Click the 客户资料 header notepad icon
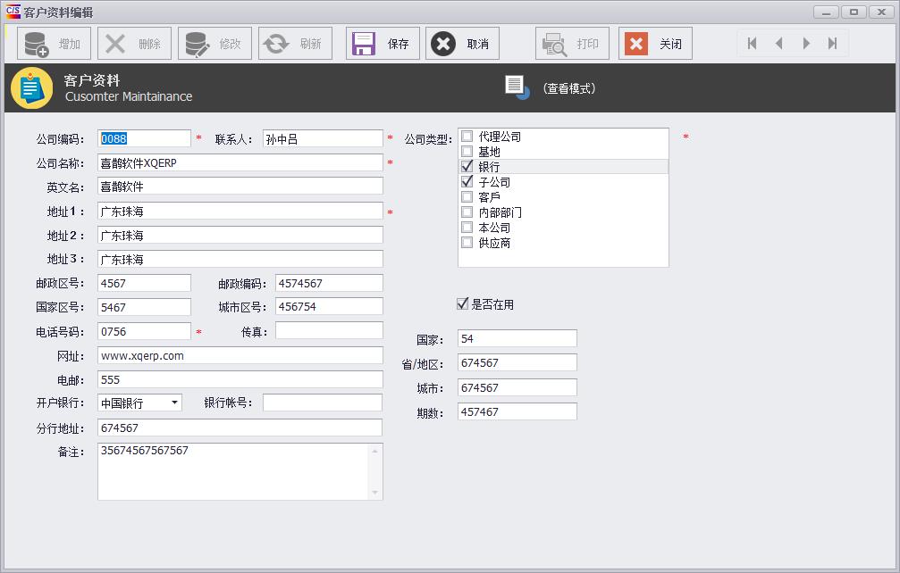Image resolution: width=900 pixels, height=573 pixels. click(32, 87)
